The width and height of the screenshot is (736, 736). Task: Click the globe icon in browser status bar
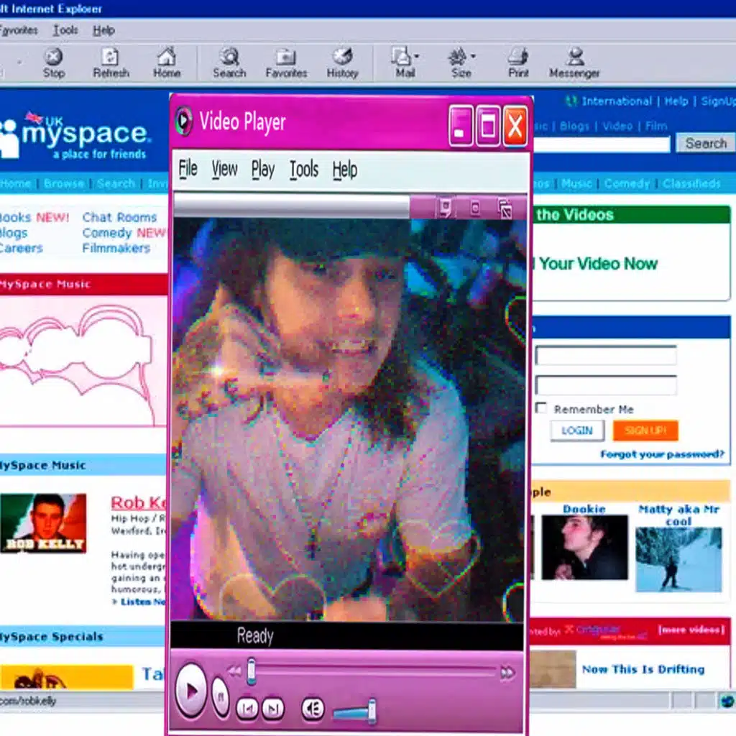(x=727, y=701)
